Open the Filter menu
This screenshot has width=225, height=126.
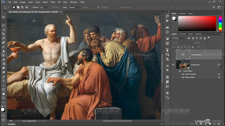(53, 2)
